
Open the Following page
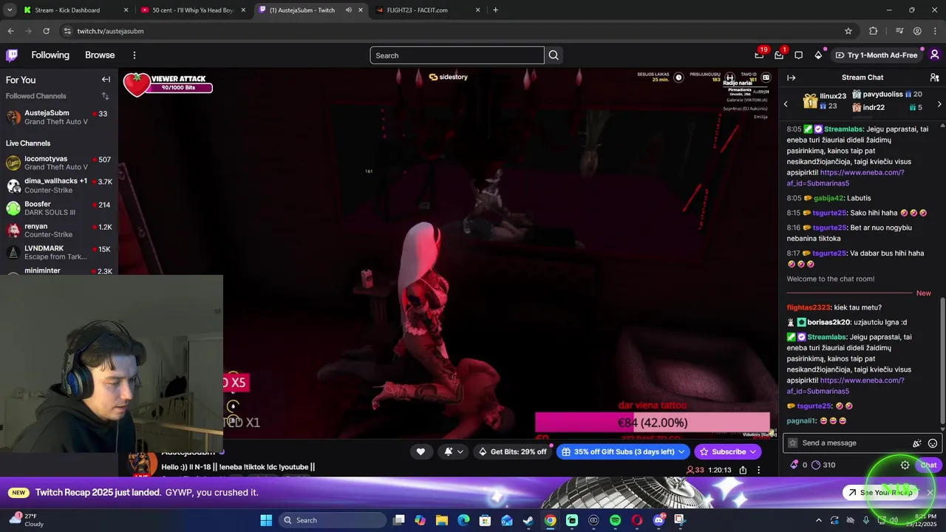coord(50,55)
